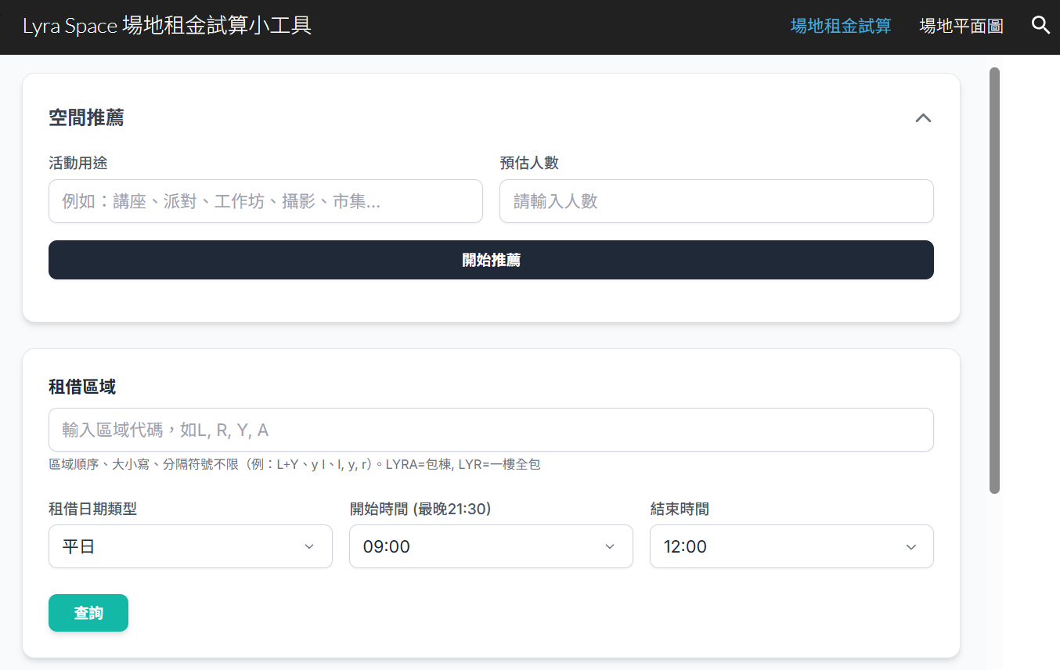
Task: Click the 空間推薦 section heading
Action: (86, 118)
